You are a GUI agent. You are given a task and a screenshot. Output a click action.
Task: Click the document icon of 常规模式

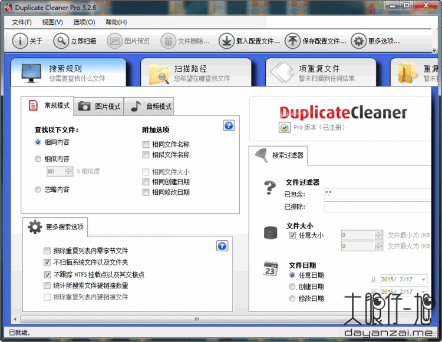coord(33,105)
